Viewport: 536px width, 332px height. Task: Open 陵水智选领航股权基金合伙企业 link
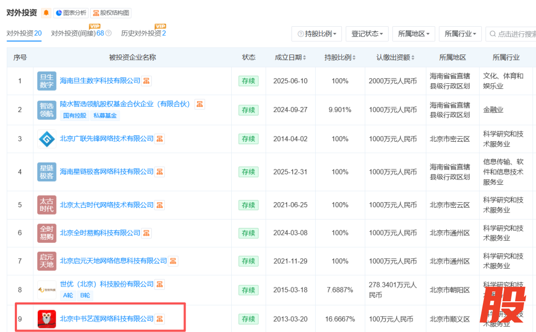pos(125,104)
